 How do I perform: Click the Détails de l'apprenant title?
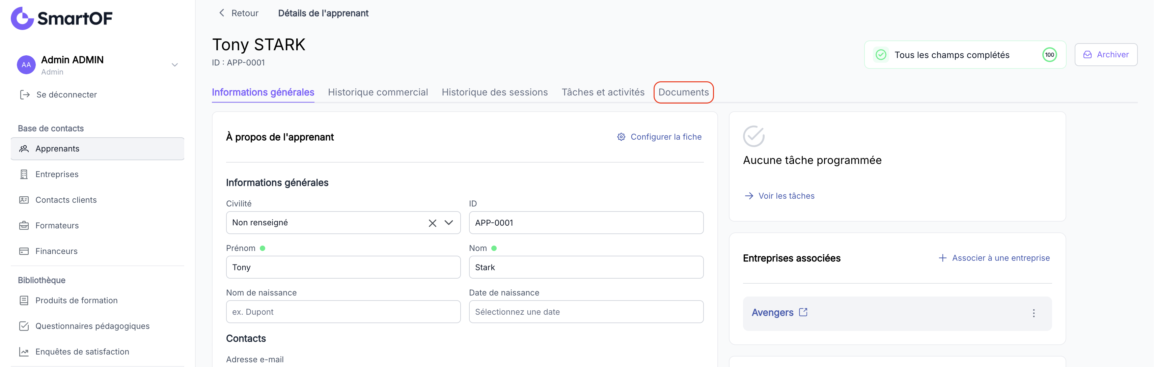click(323, 13)
